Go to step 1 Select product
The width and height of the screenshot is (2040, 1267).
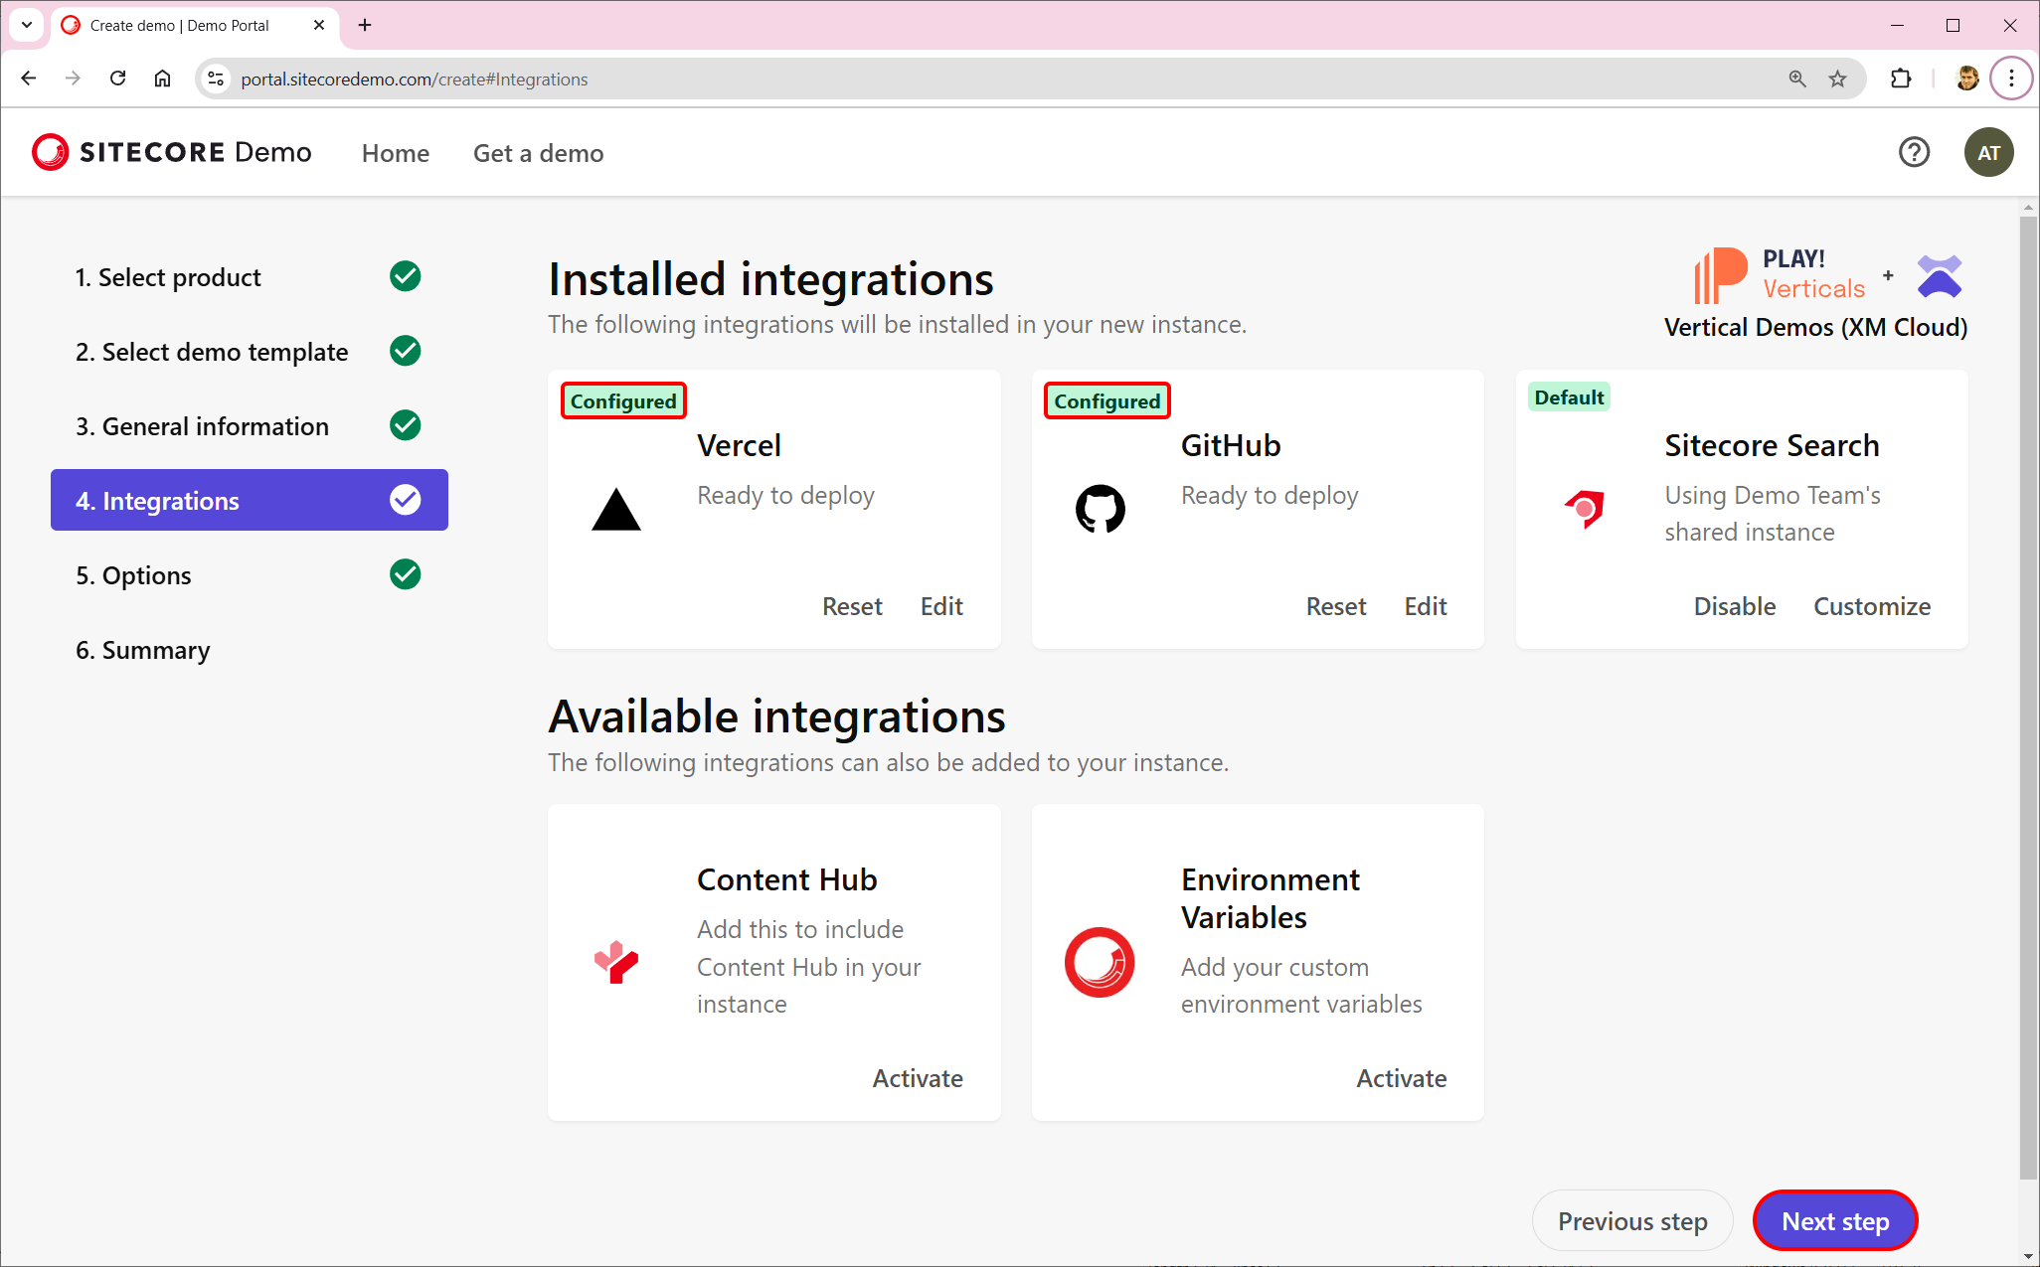[x=168, y=277]
